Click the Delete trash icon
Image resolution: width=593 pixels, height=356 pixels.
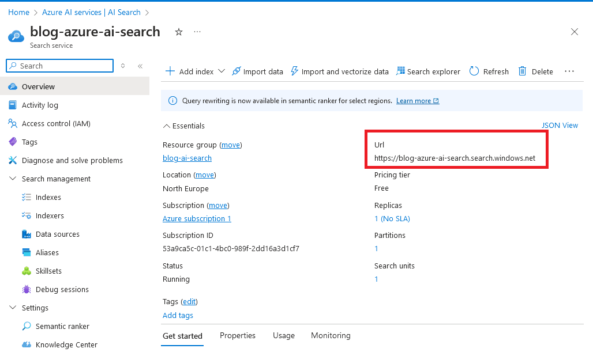(x=522, y=71)
